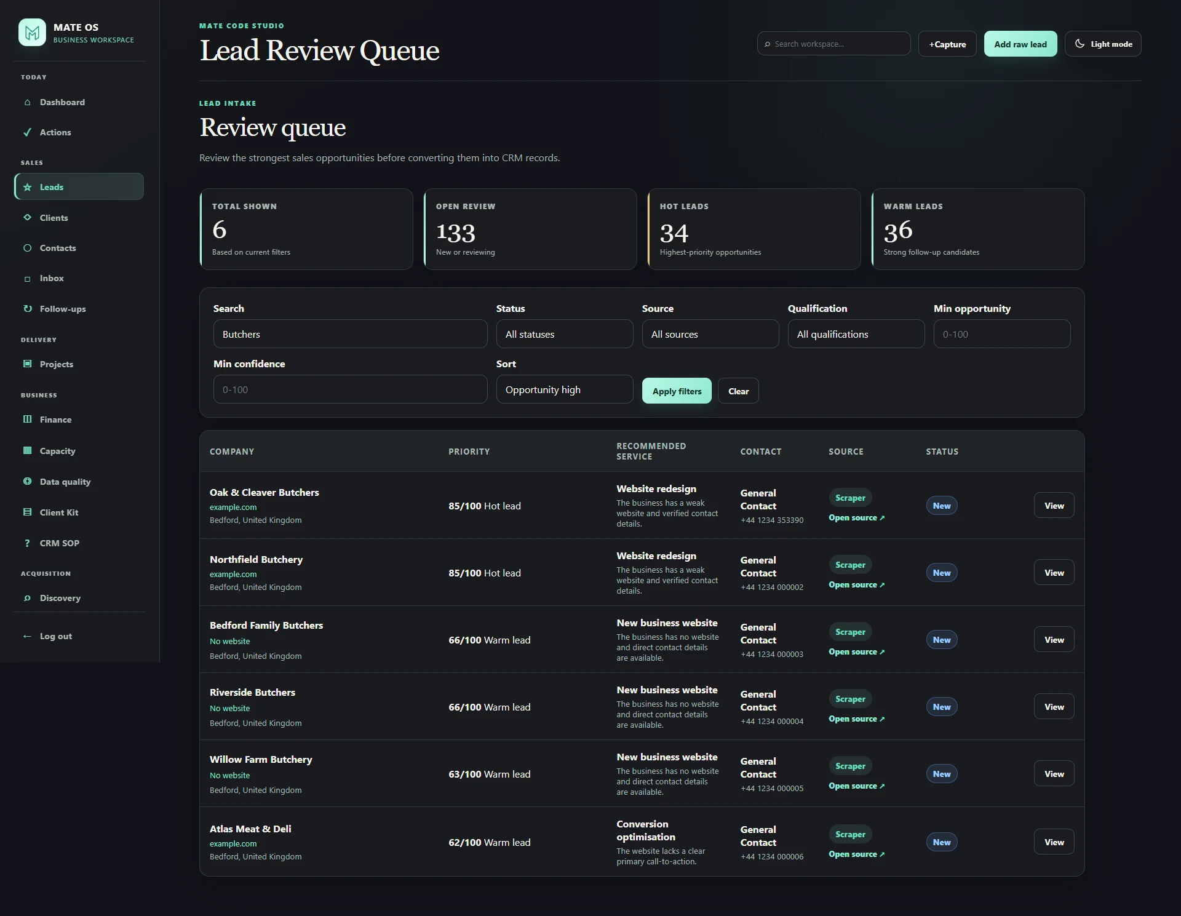
Task: Navigate to Follow-ups page
Action: click(79, 309)
